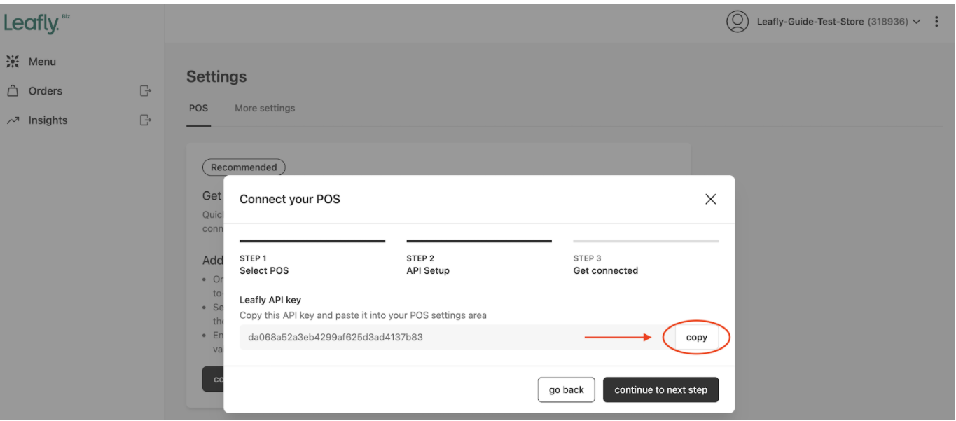
Task: Expand the Leafly-Guide-Test-Store account chevron
Action: click(x=916, y=22)
